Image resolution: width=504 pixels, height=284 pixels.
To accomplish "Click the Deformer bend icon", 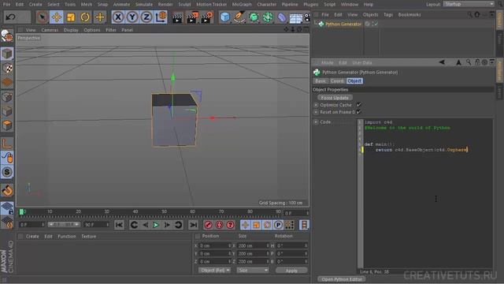I will tap(282, 17).
